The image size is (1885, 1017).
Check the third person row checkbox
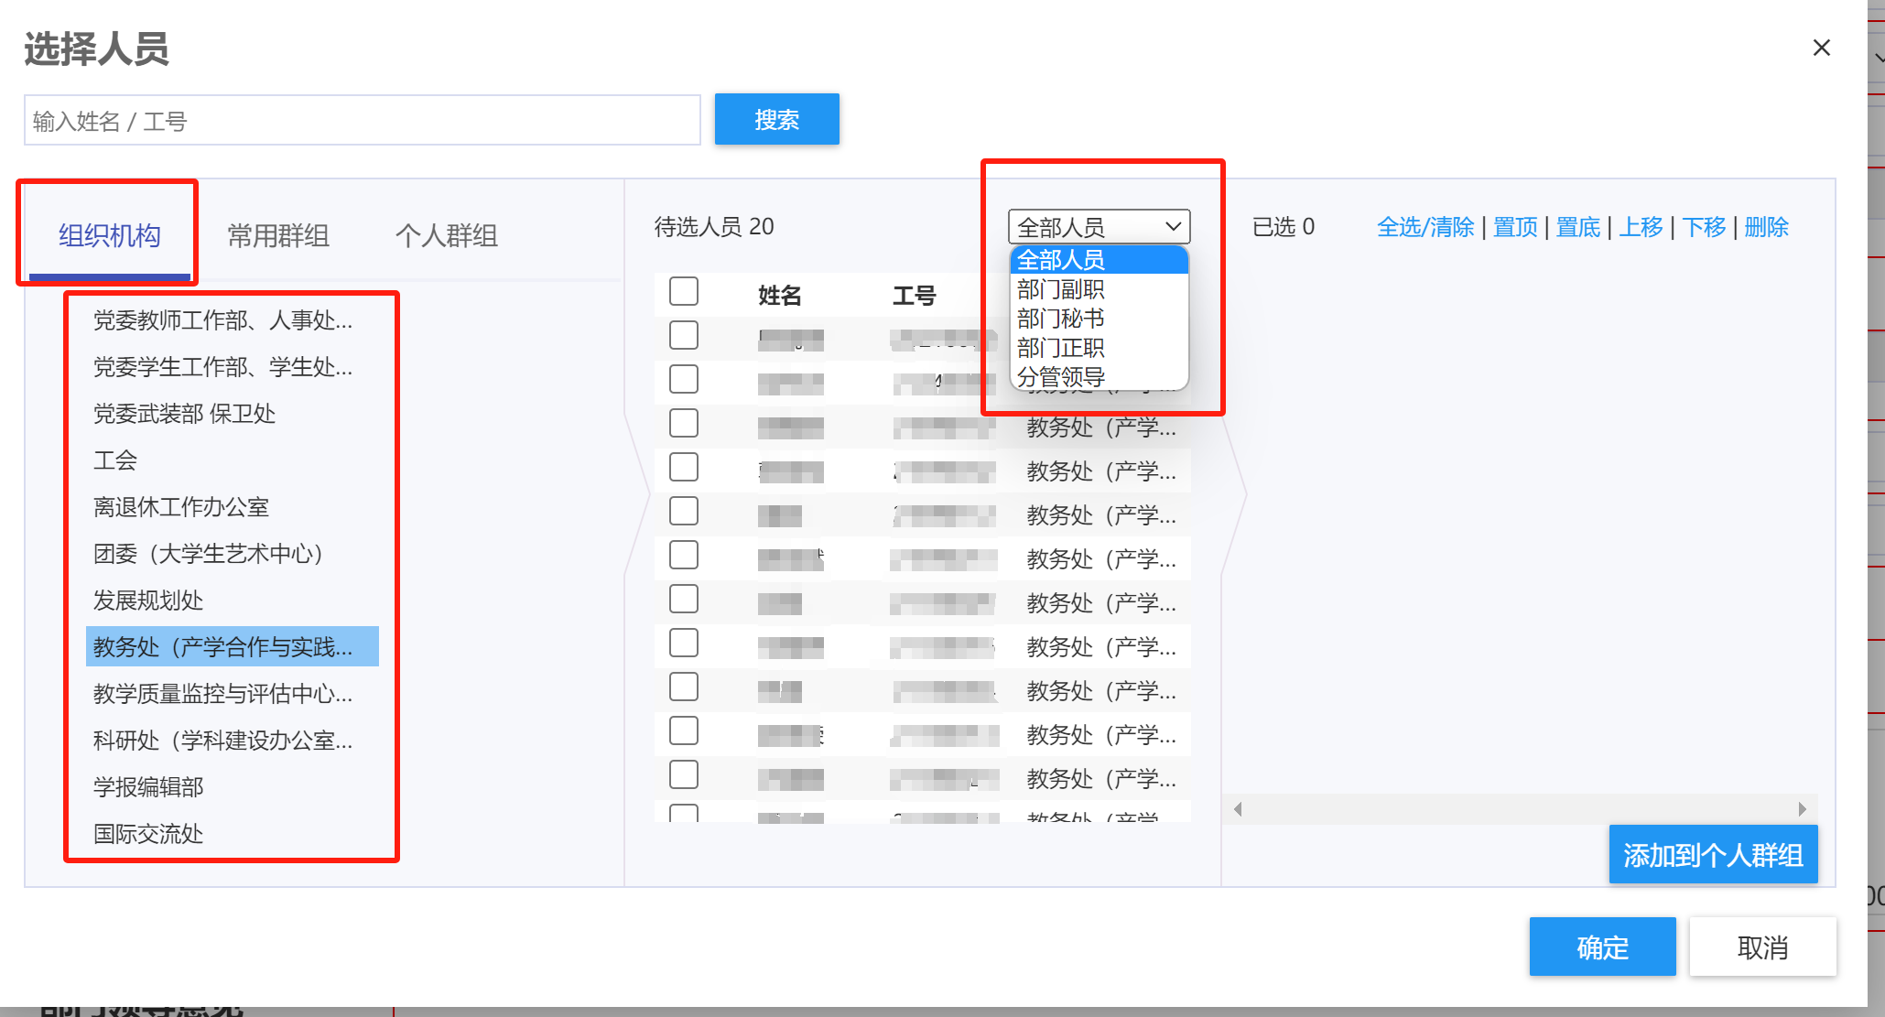coord(684,424)
